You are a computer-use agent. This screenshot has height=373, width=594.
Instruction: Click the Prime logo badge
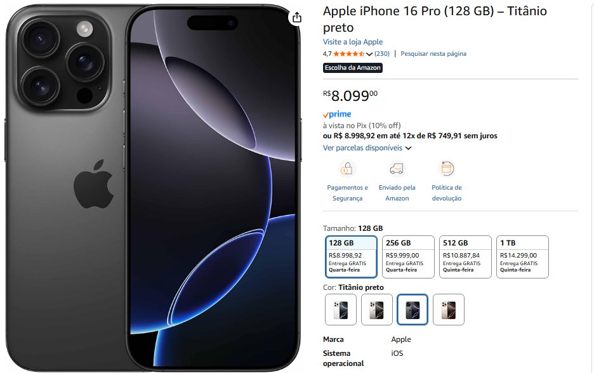pyautogui.click(x=337, y=114)
